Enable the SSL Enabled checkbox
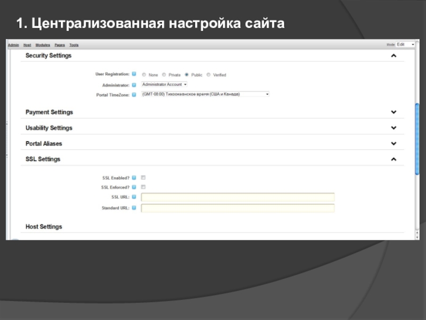Screen dimensions: 426x320 143,178
